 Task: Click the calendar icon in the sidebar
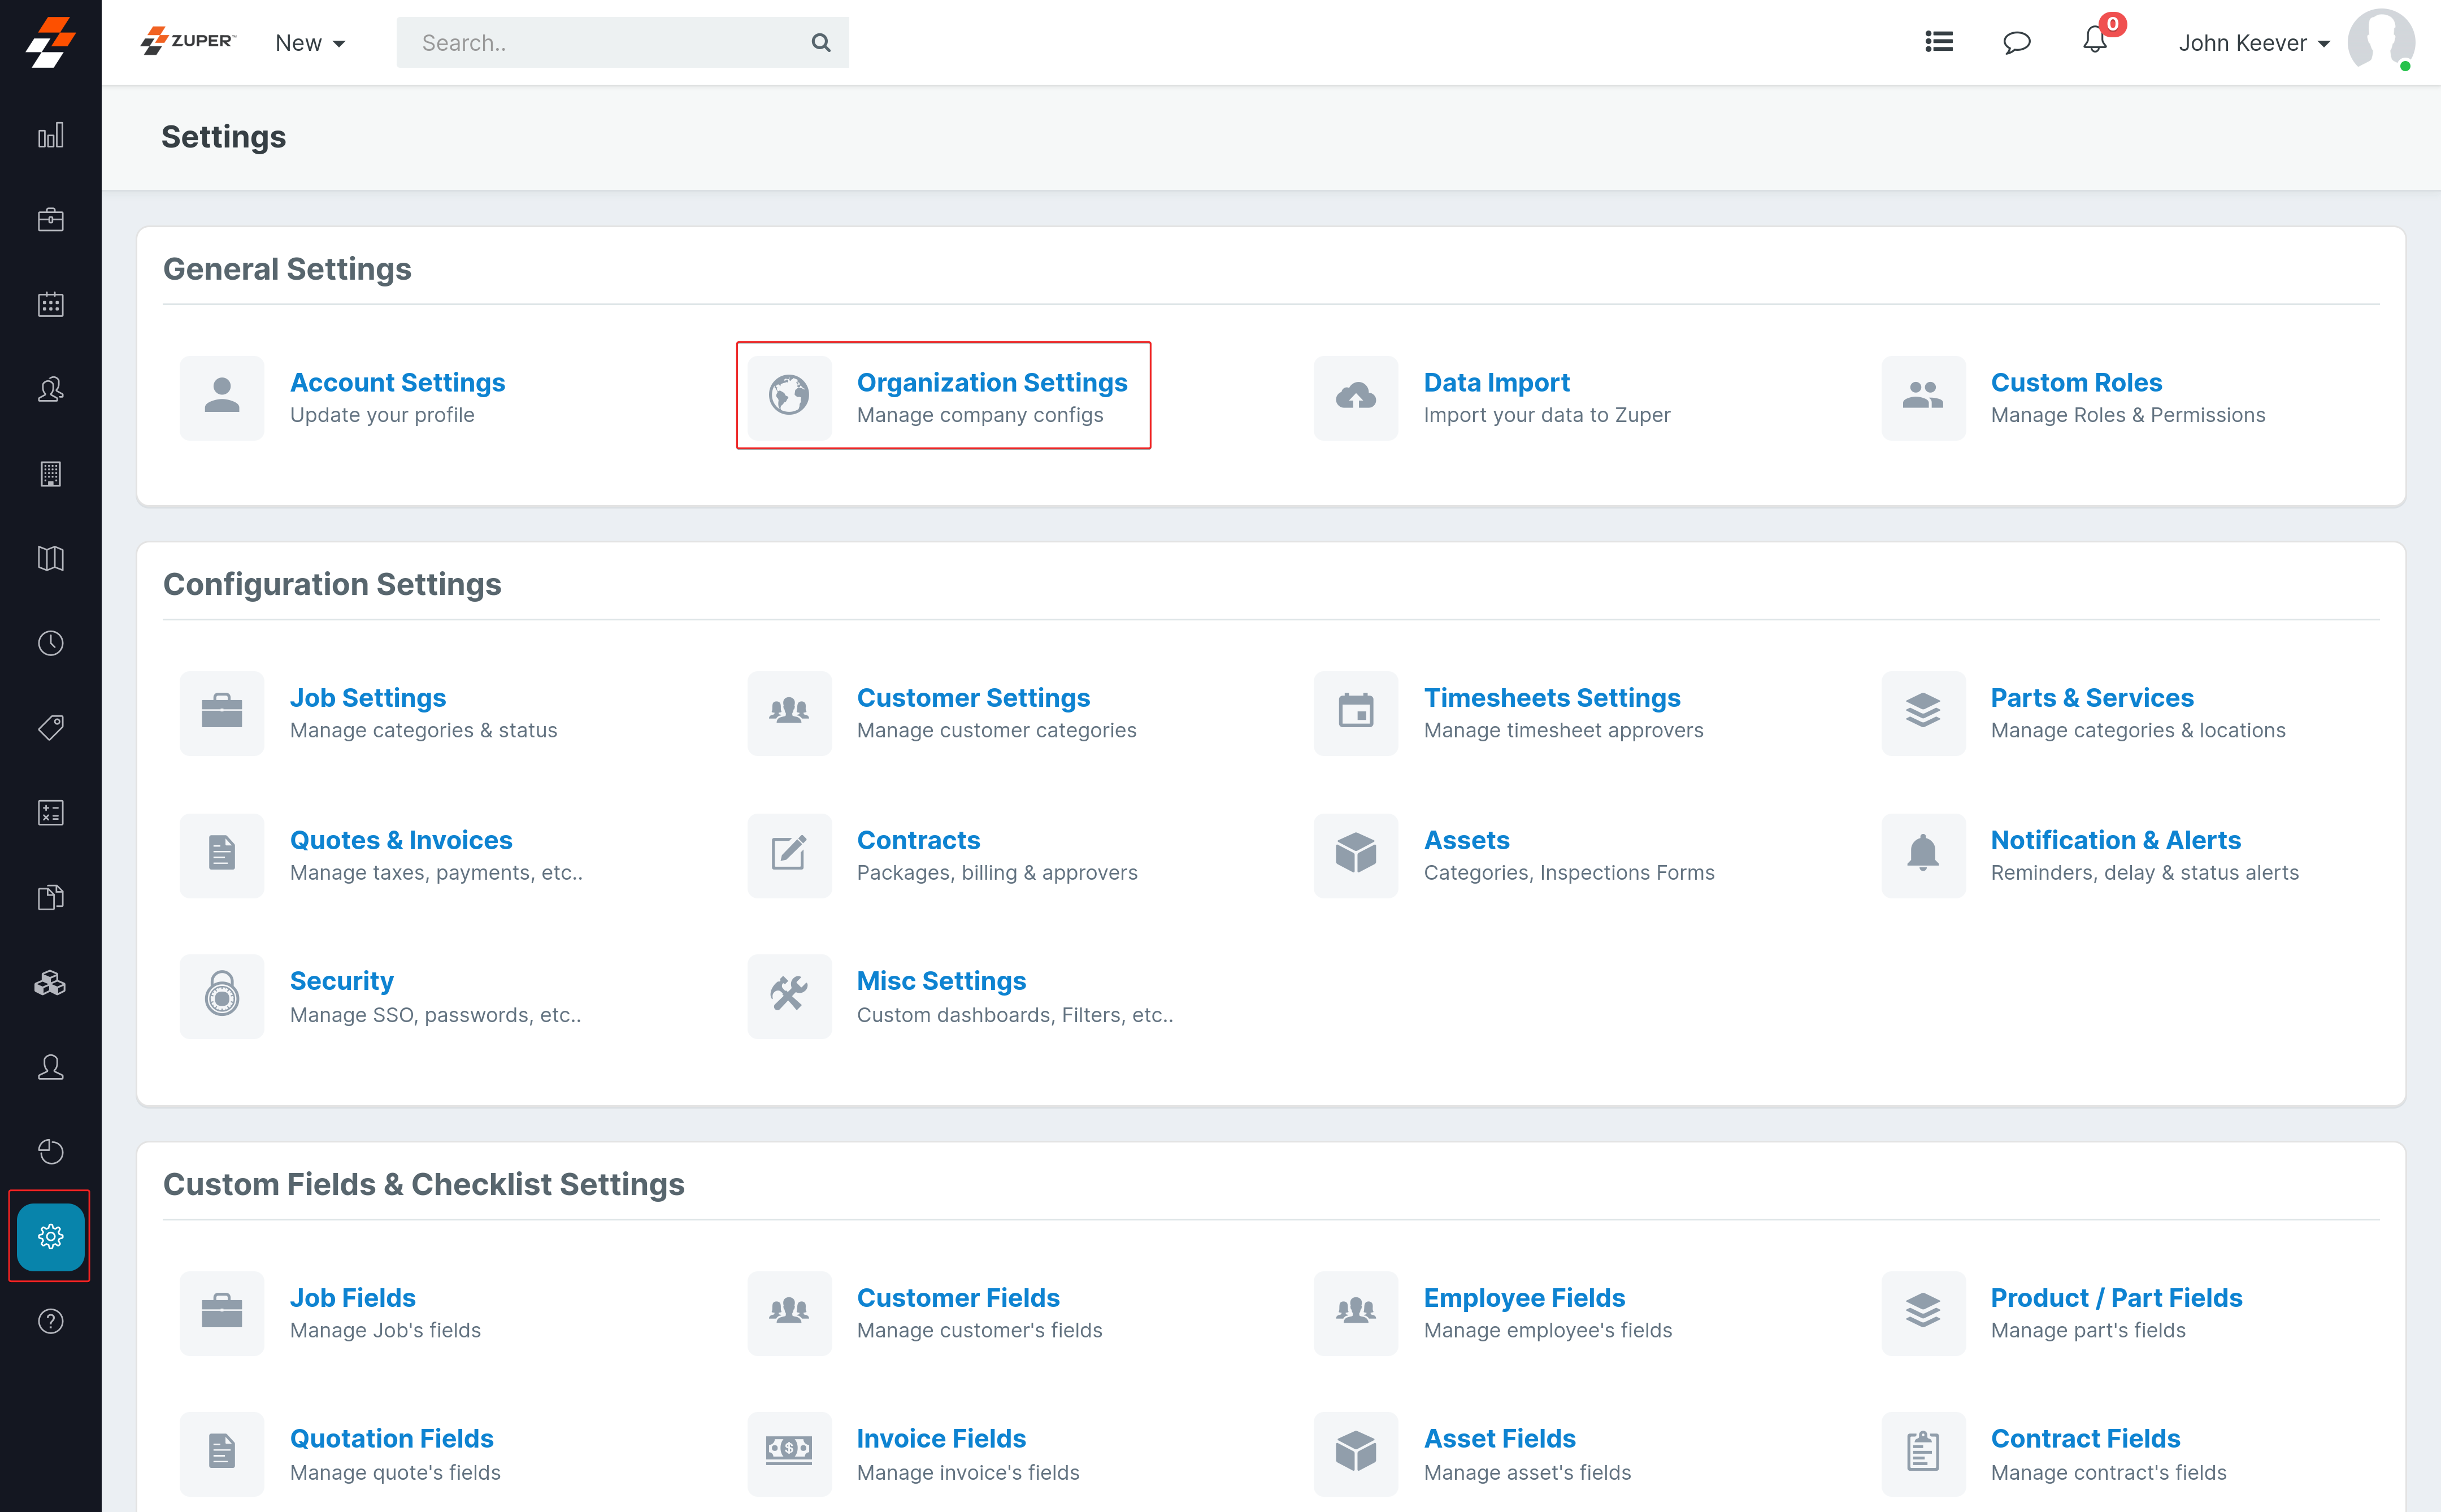(x=50, y=304)
